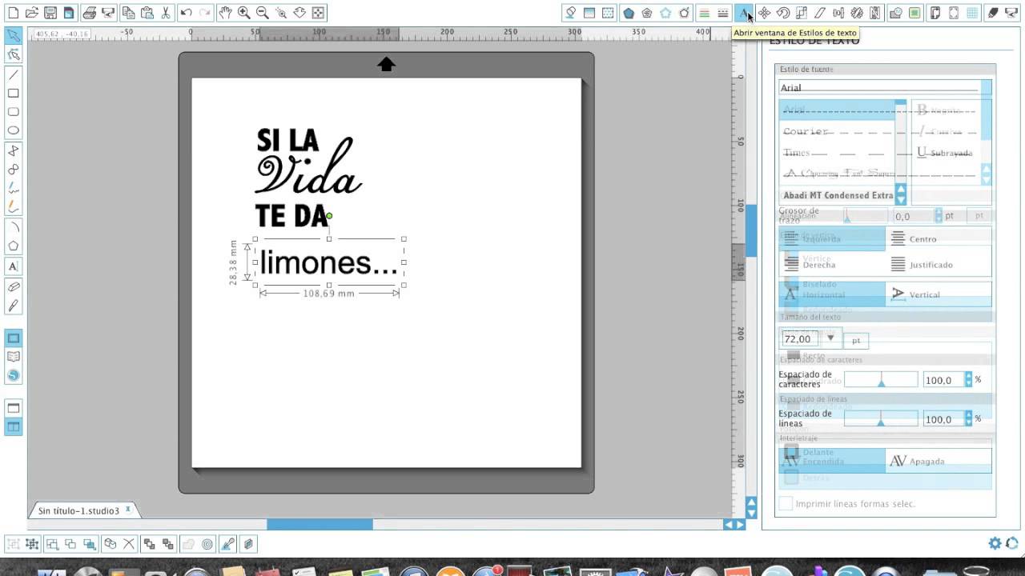Set text direction to Horizontal
The height and width of the screenshot is (576, 1025).
pyautogui.click(x=832, y=294)
